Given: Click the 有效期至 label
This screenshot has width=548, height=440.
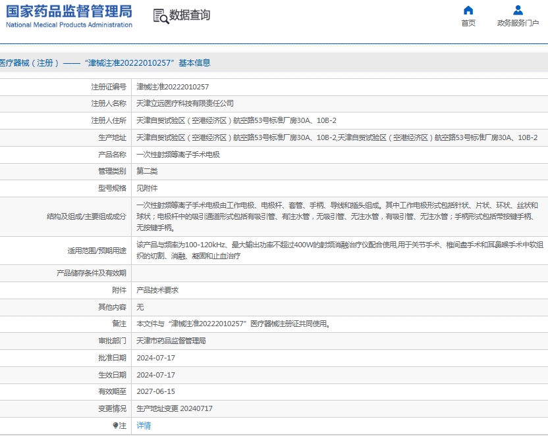Looking at the screenshot, I should pyautogui.click(x=112, y=391).
